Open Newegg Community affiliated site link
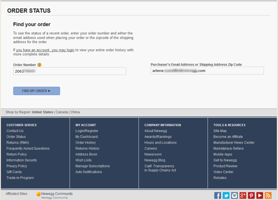The width and height of the screenshot is (278, 200). [57, 194]
